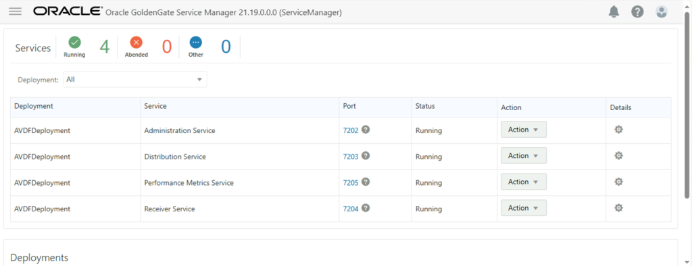Click the vertical page scrollbar
Screen dimensions: 692x266
point(687,106)
